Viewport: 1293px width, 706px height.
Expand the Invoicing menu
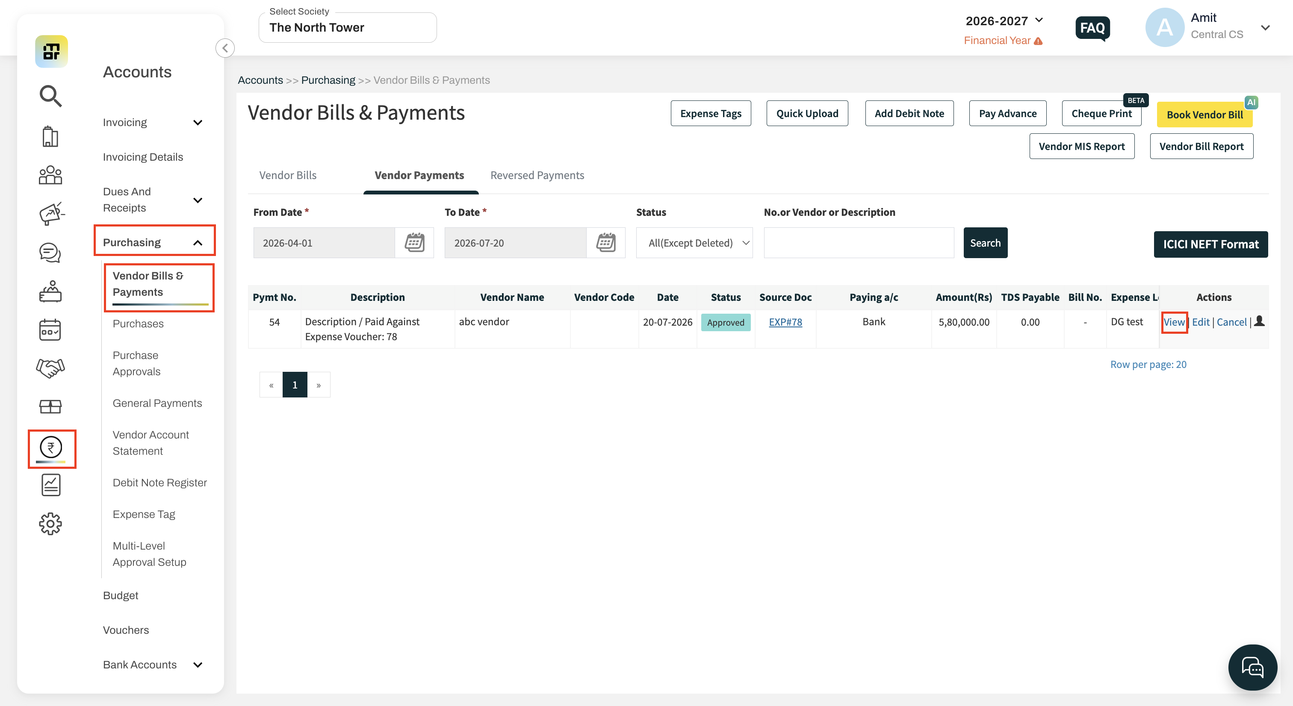[x=152, y=122]
